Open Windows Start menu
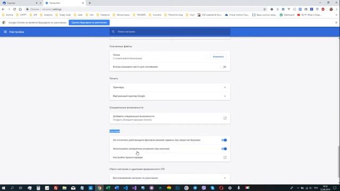Viewport: 340px width, 191px height. click(x=4, y=188)
